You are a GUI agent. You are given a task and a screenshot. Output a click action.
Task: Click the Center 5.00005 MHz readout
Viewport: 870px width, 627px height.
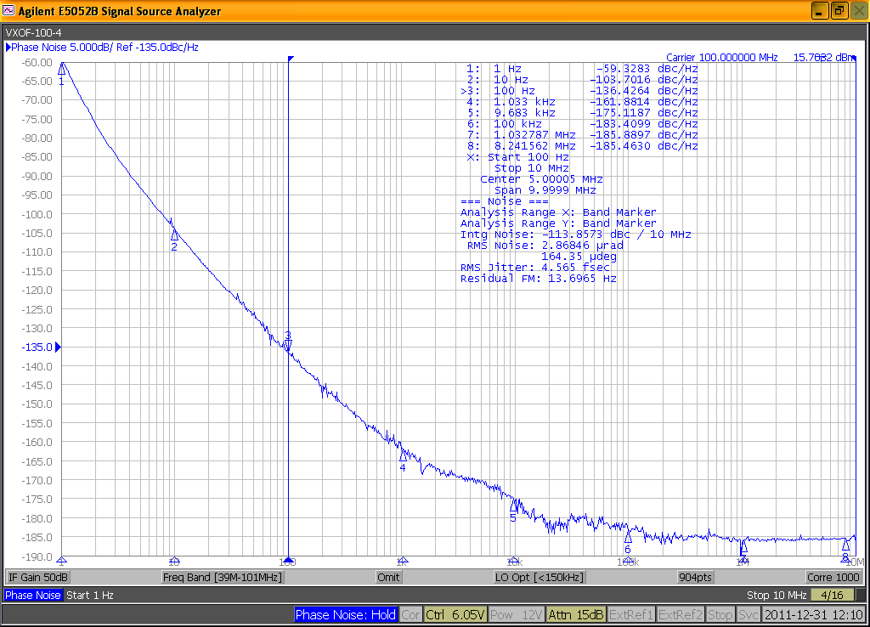coord(541,179)
